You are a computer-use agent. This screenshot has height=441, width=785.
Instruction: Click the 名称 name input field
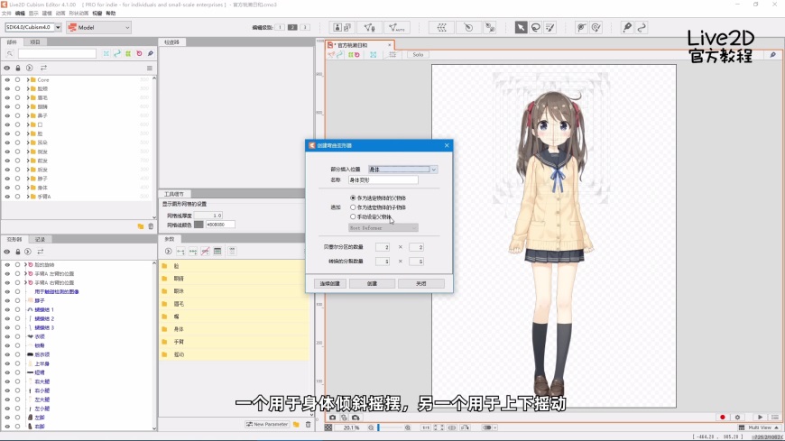click(383, 179)
